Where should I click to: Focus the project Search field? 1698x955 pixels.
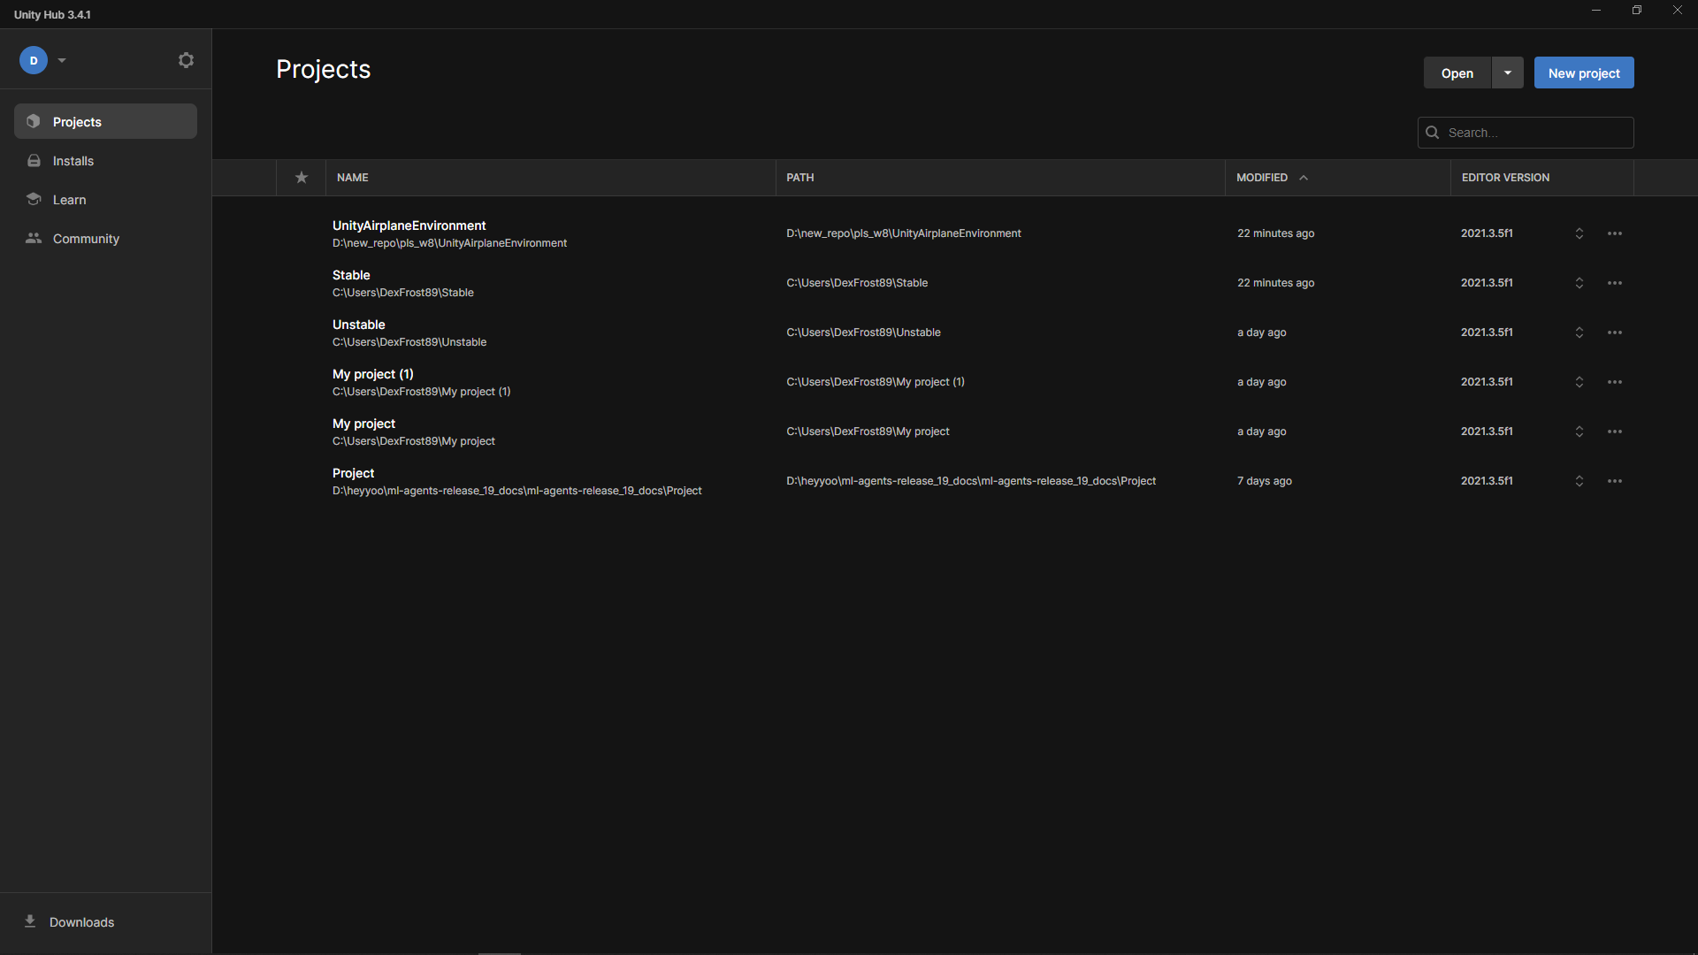1526,133
